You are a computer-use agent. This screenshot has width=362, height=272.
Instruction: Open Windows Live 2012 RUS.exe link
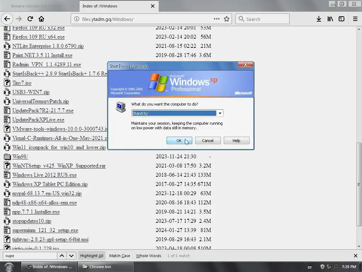coord(45,175)
